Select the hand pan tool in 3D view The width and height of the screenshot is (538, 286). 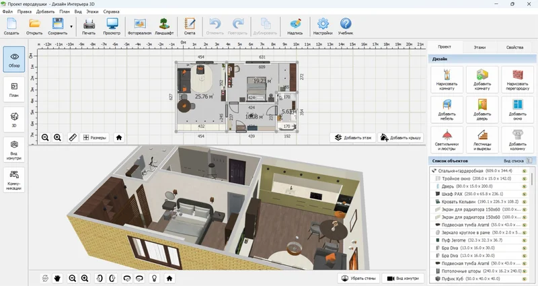(x=57, y=279)
